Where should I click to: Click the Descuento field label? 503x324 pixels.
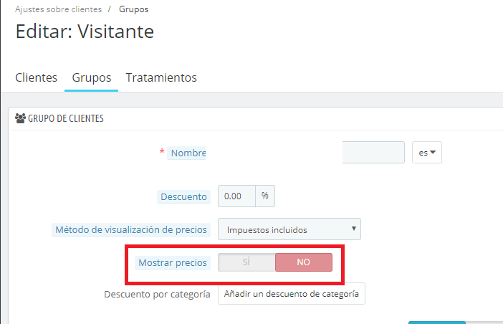183,196
